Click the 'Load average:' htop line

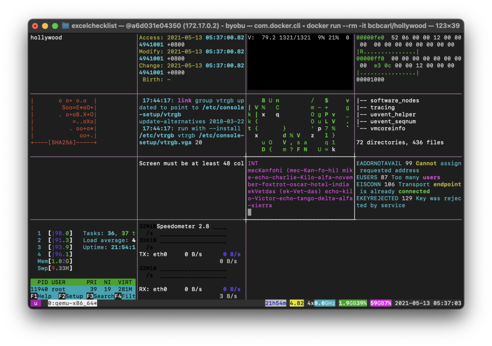109,240
